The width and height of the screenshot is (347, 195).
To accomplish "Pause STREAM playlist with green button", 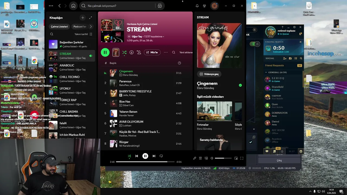I will pyautogui.click(x=105, y=52).
